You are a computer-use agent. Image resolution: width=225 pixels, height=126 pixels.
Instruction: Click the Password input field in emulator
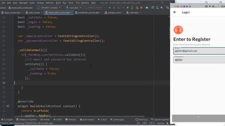click(x=199, y=59)
